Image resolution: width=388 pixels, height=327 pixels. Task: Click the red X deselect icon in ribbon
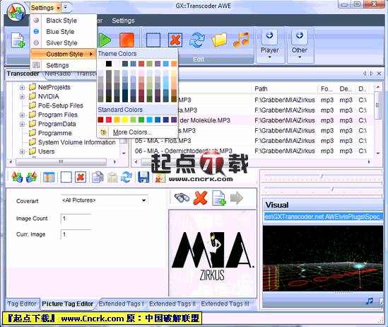(175, 40)
